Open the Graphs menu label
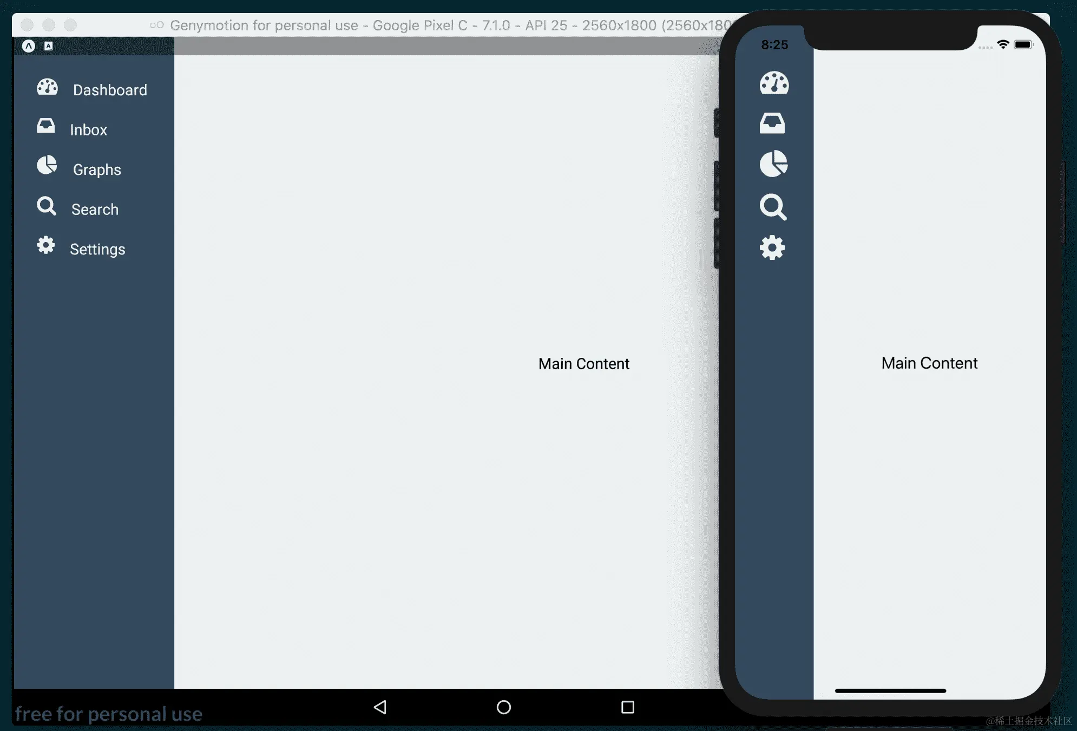Viewport: 1077px width, 731px height. 97,169
